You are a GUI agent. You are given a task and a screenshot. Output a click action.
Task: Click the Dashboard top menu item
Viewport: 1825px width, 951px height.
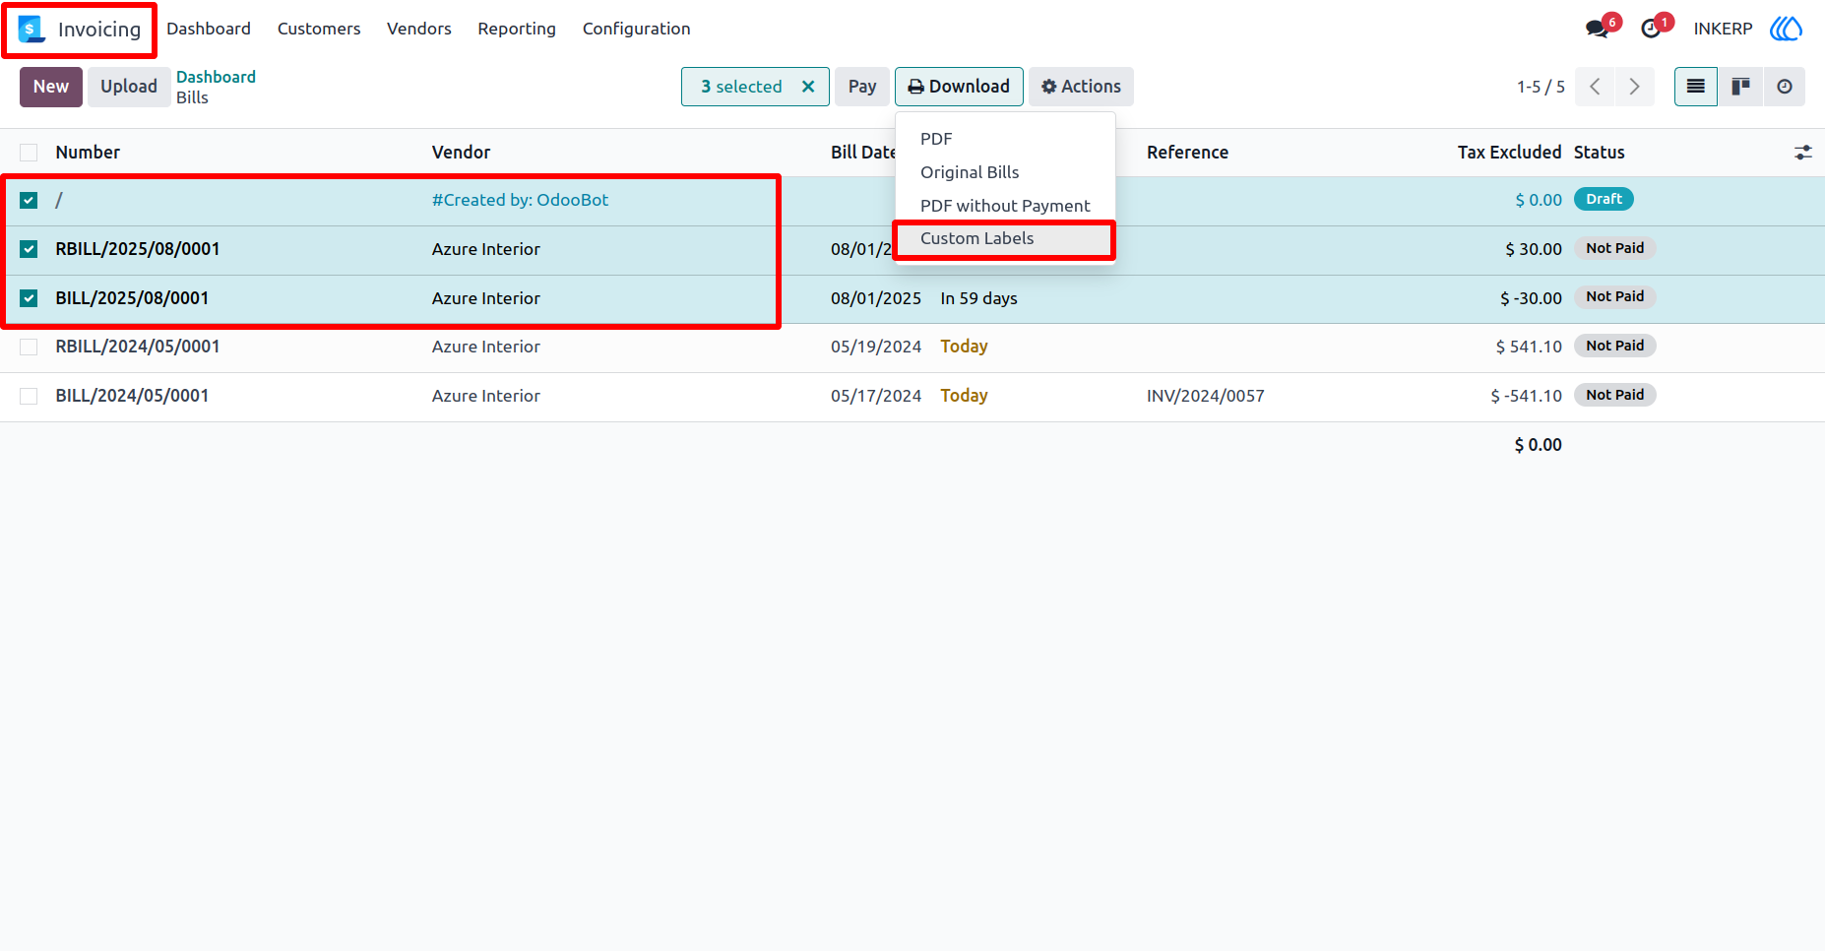tap(209, 29)
